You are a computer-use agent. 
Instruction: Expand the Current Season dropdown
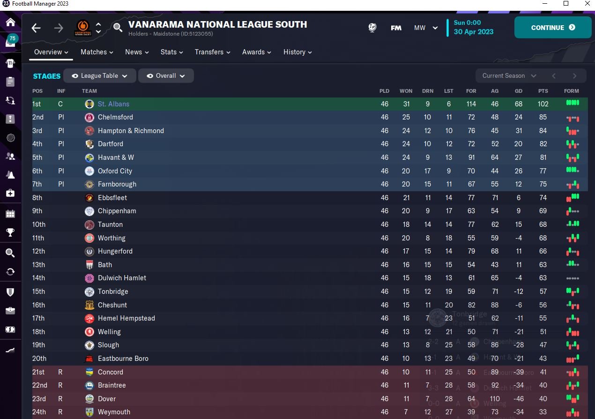pos(509,76)
